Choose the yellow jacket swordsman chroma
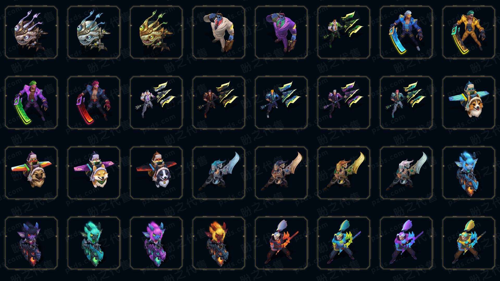 pos(469,33)
